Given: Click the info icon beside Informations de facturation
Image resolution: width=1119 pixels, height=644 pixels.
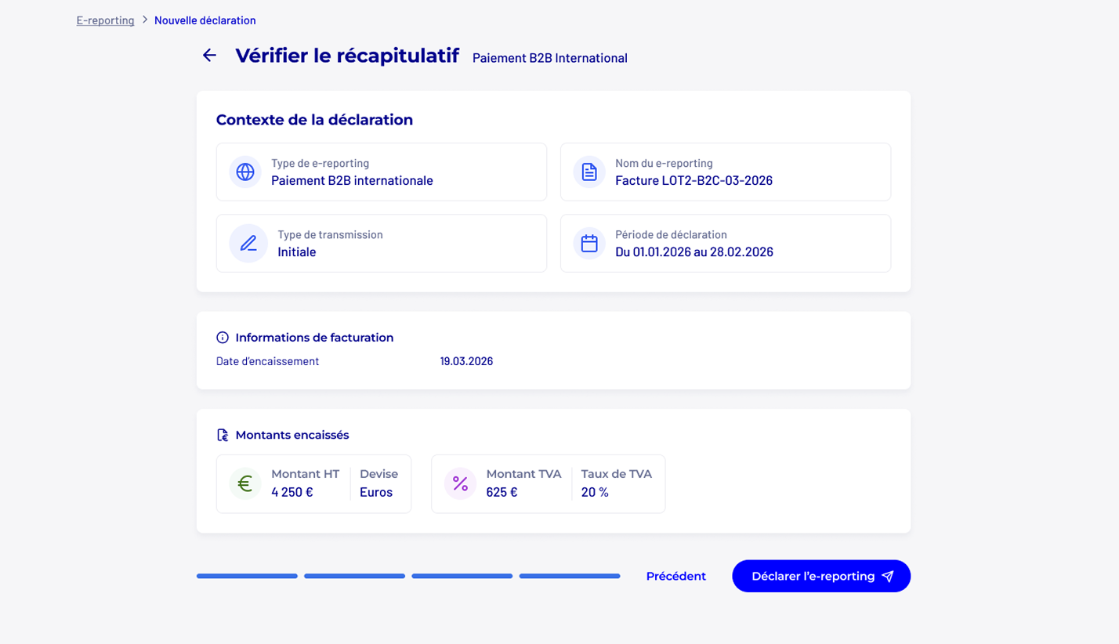Looking at the screenshot, I should (x=223, y=338).
